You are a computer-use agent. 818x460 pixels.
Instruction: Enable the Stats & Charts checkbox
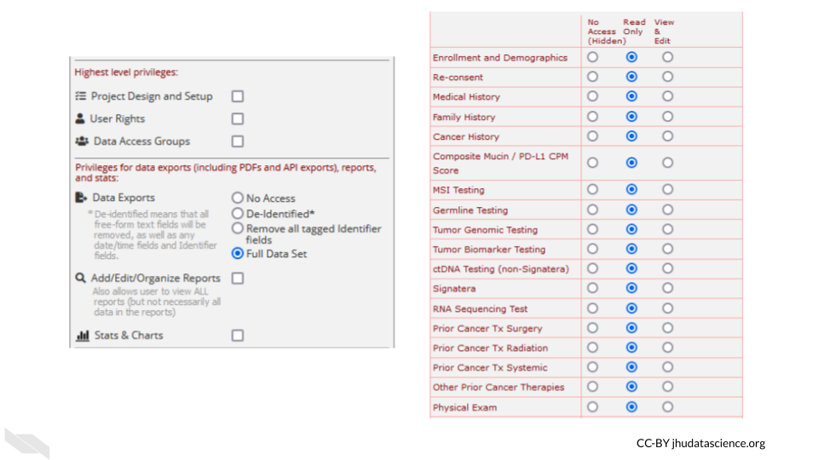(x=238, y=336)
